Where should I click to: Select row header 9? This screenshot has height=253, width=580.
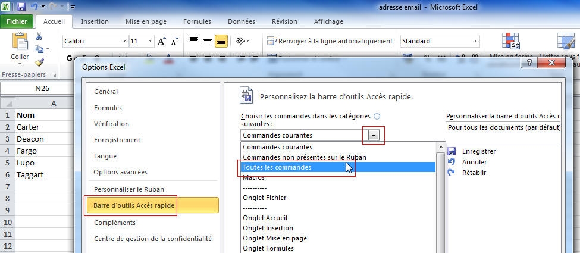pos(7,210)
